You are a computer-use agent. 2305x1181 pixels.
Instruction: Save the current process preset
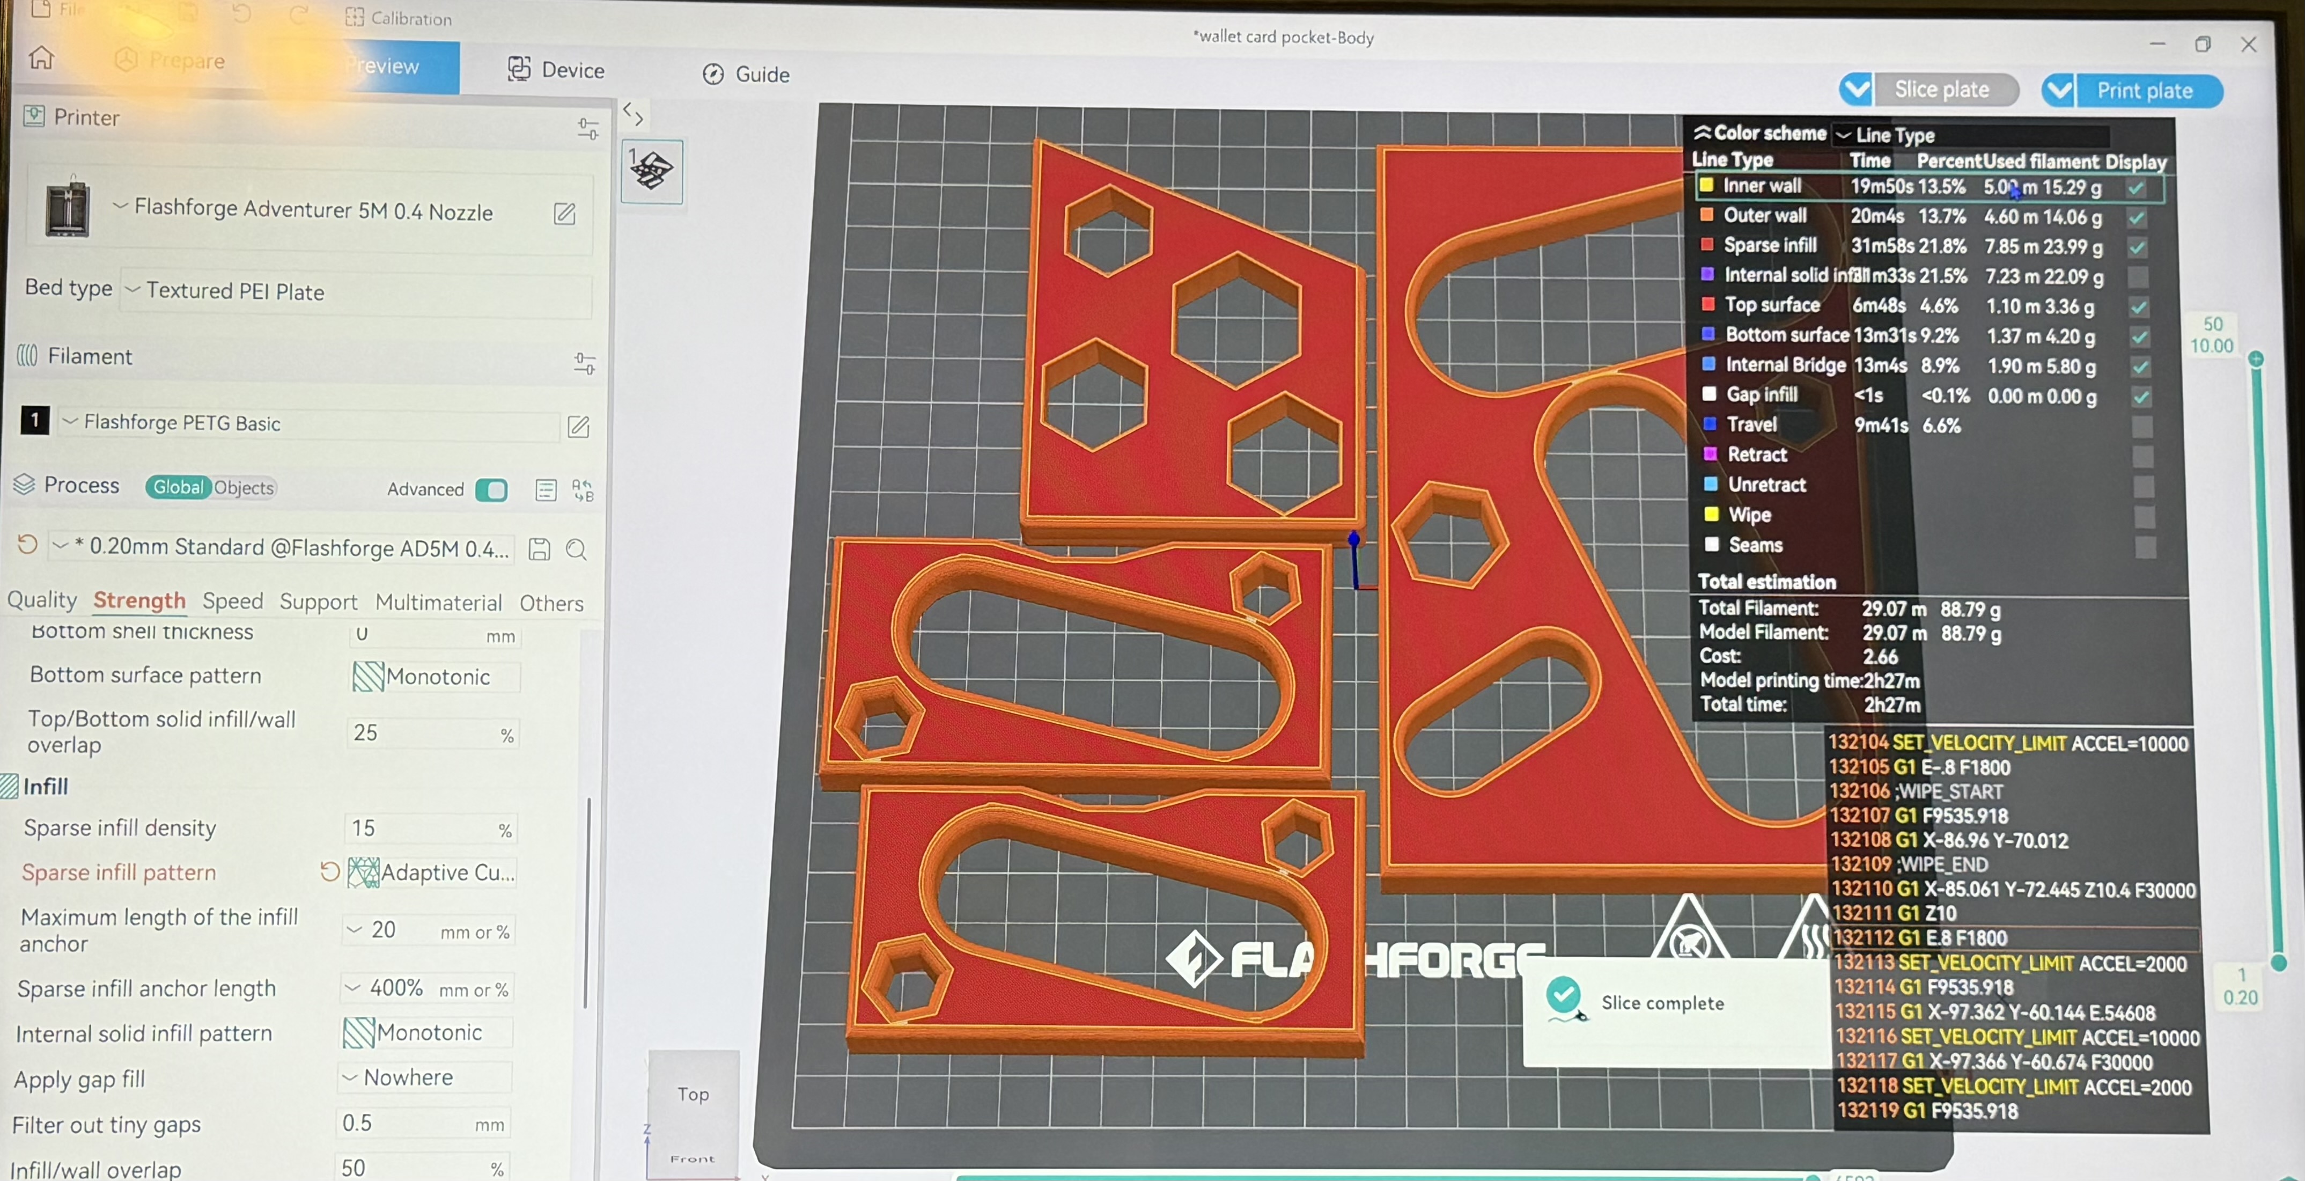pyautogui.click(x=539, y=549)
